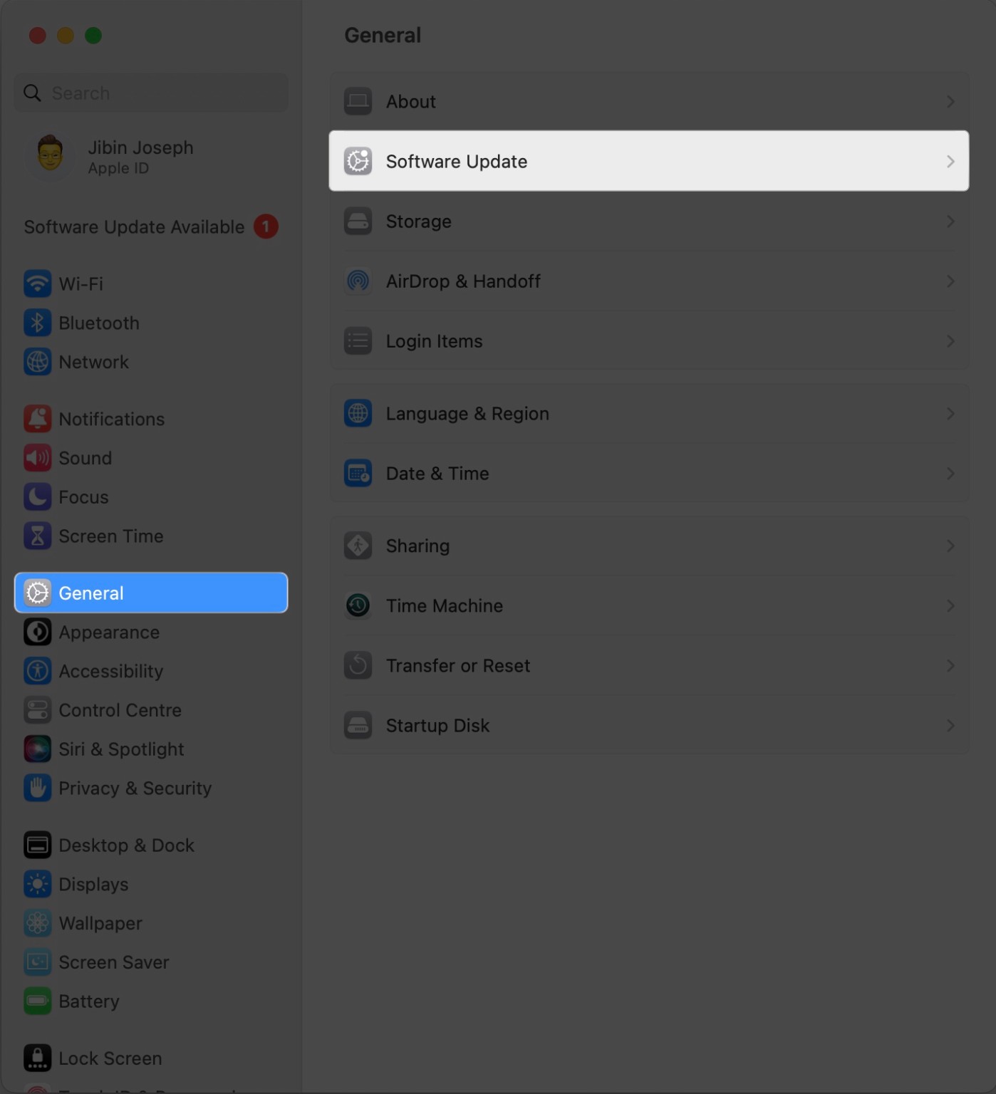Click the Sharing icon

pyautogui.click(x=358, y=546)
